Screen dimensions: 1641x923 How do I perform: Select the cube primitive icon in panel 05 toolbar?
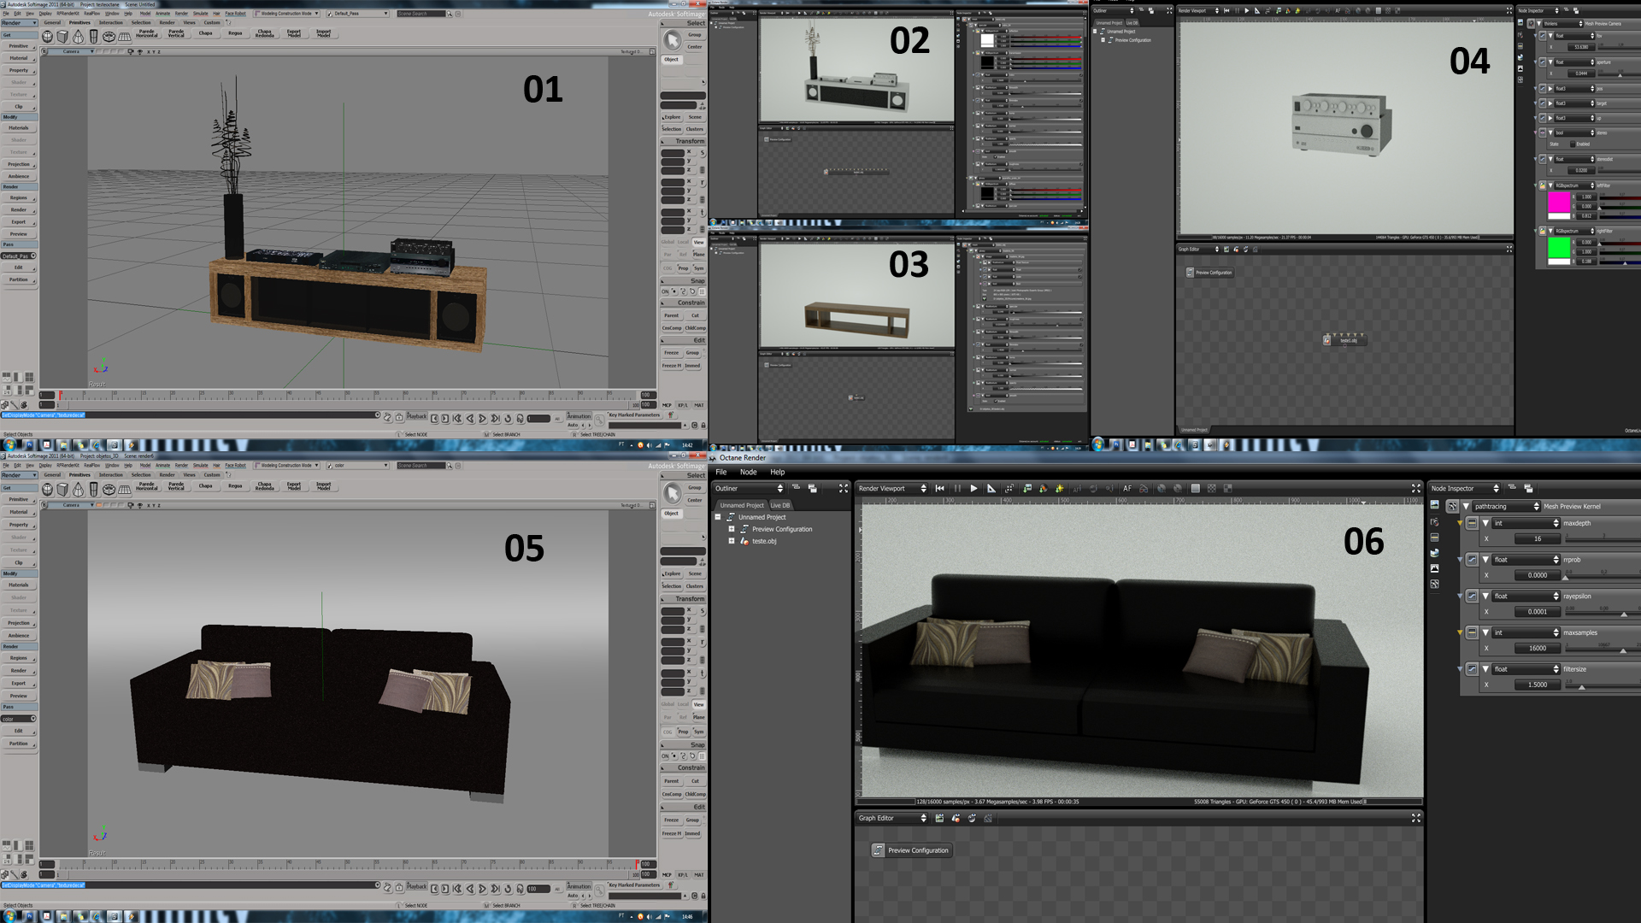pyautogui.click(x=62, y=489)
